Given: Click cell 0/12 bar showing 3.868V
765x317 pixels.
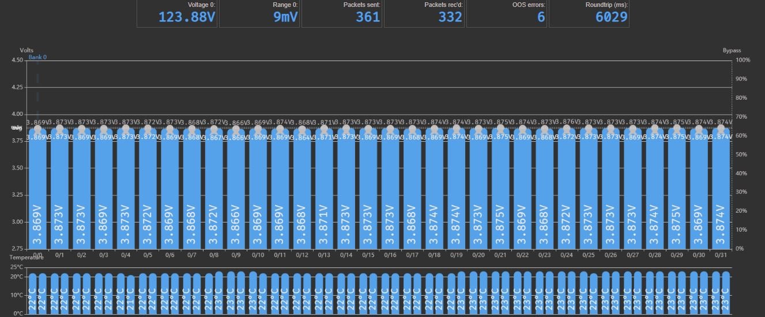Looking at the screenshot, I should click(x=302, y=189).
